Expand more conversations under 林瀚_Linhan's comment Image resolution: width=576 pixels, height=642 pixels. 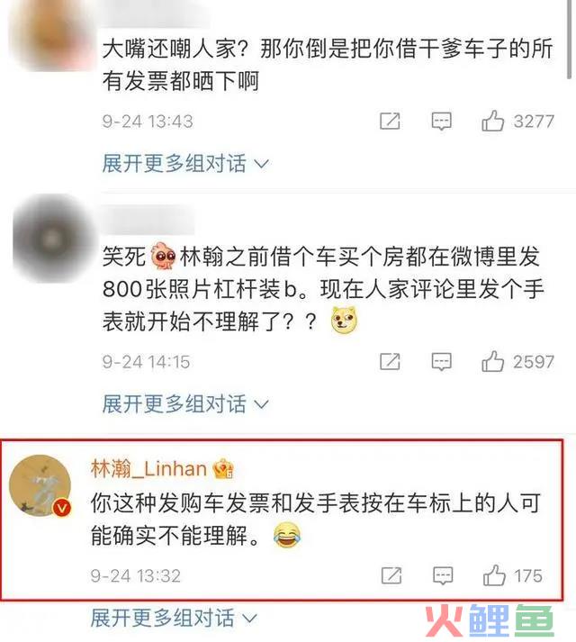174,619
